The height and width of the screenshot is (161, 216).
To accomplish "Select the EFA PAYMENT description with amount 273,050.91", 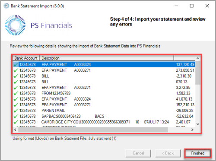I will click(66, 70).
